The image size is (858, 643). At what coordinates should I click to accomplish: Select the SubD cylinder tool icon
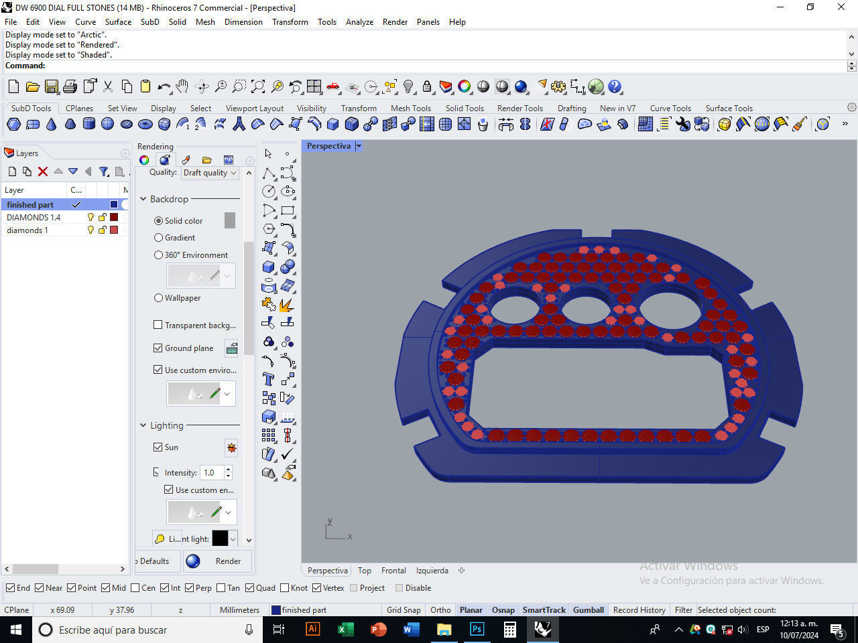pos(89,124)
